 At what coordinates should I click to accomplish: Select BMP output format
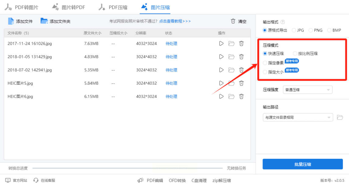click(334, 30)
